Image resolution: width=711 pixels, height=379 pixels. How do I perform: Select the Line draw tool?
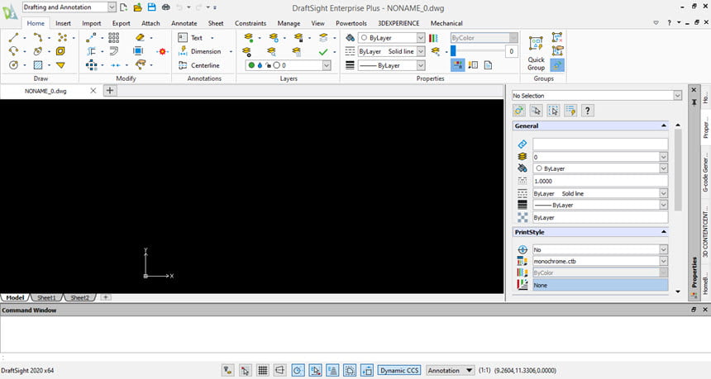[13, 38]
